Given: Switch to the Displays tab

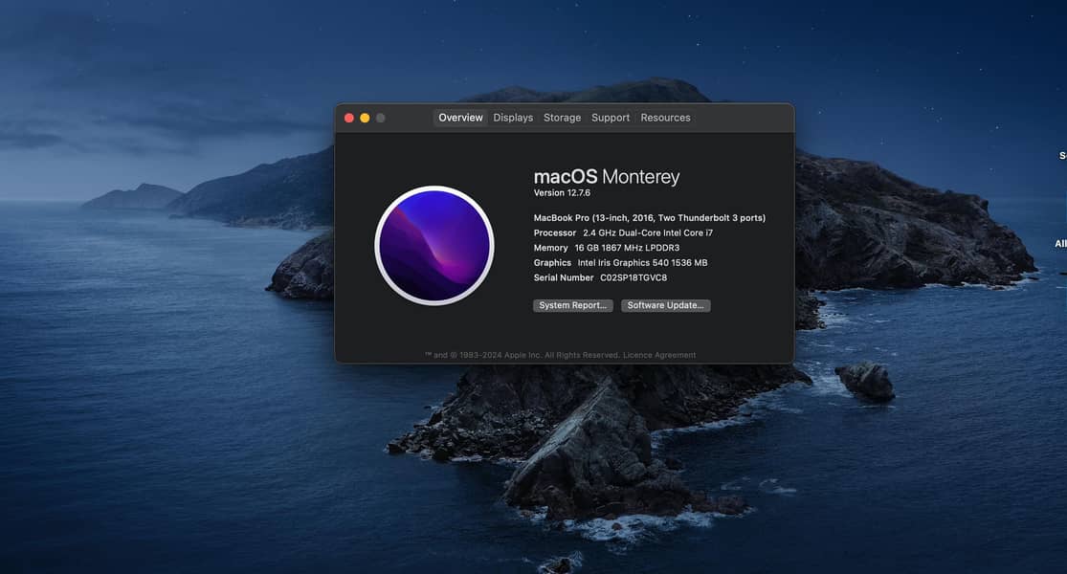Looking at the screenshot, I should pyautogui.click(x=513, y=118).
